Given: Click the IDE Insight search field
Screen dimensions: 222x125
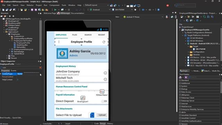Looking at the screenshot, I should tap(186, 6).
